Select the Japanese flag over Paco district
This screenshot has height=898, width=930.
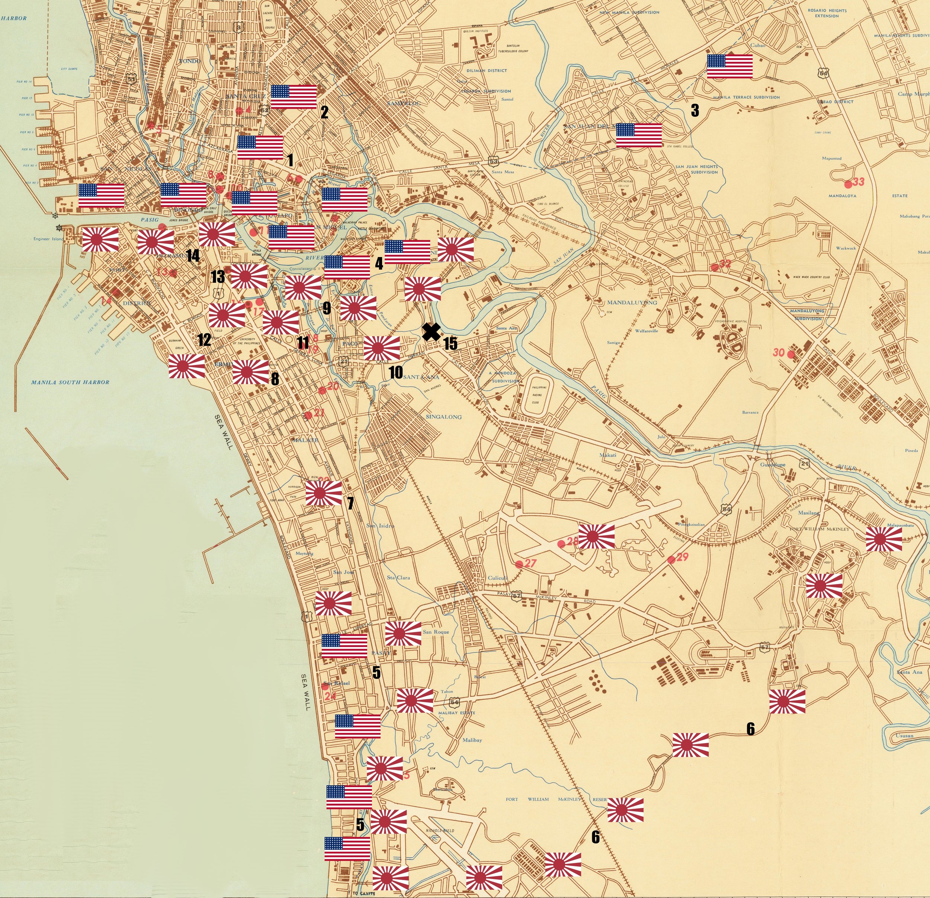(382, 348)
